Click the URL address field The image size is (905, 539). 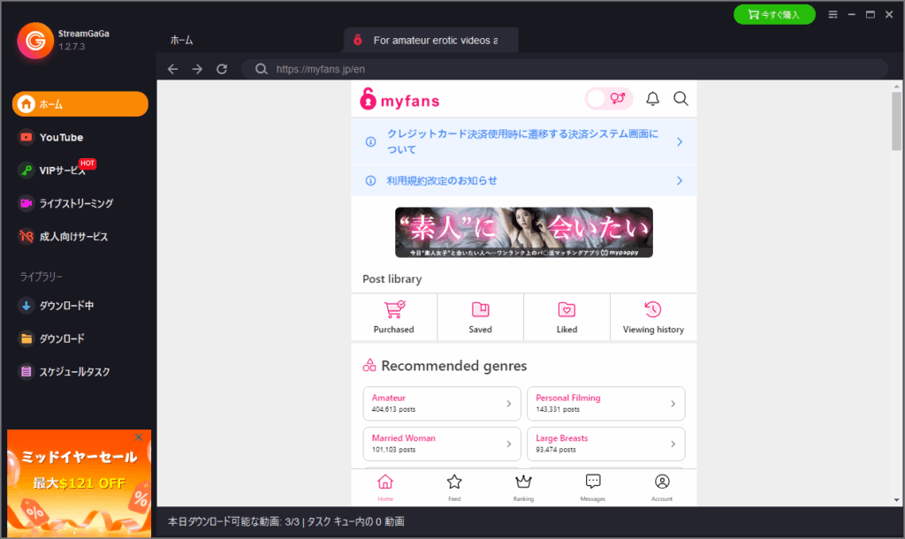(565, 69)
